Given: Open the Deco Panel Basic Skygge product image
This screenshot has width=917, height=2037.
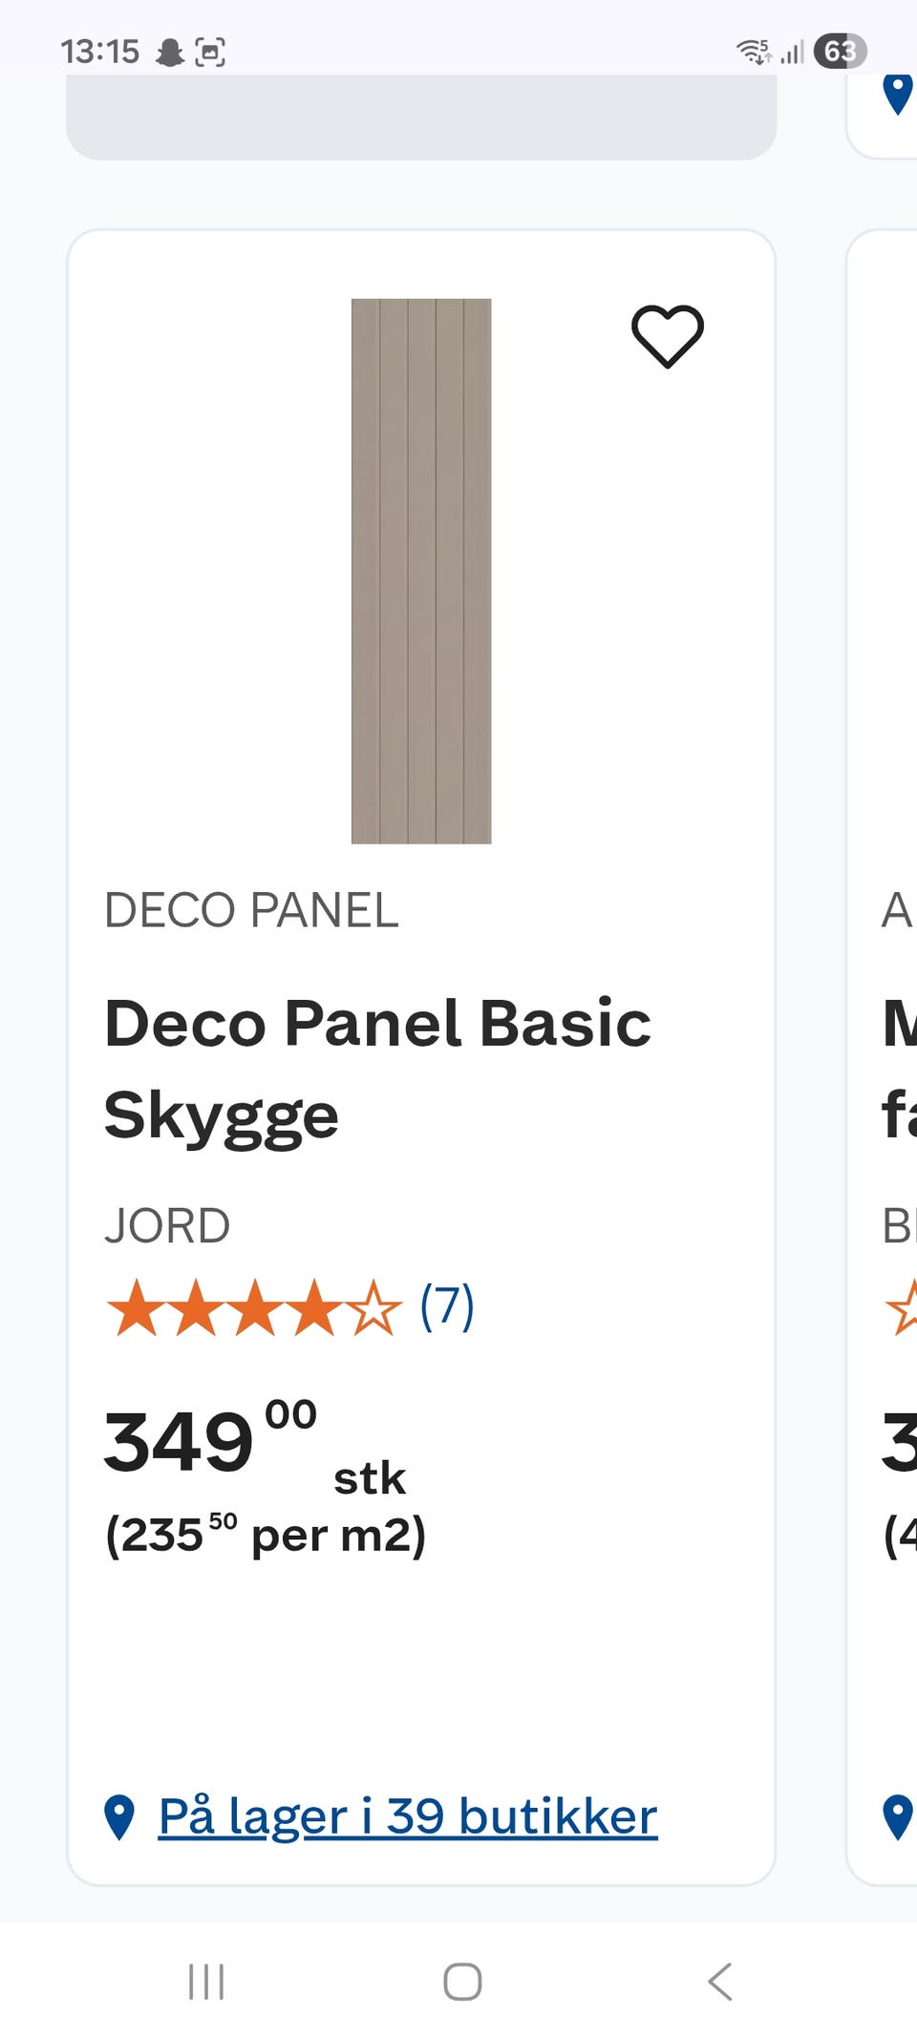Looking at the screenshot, I should click(x=421, y=571).
